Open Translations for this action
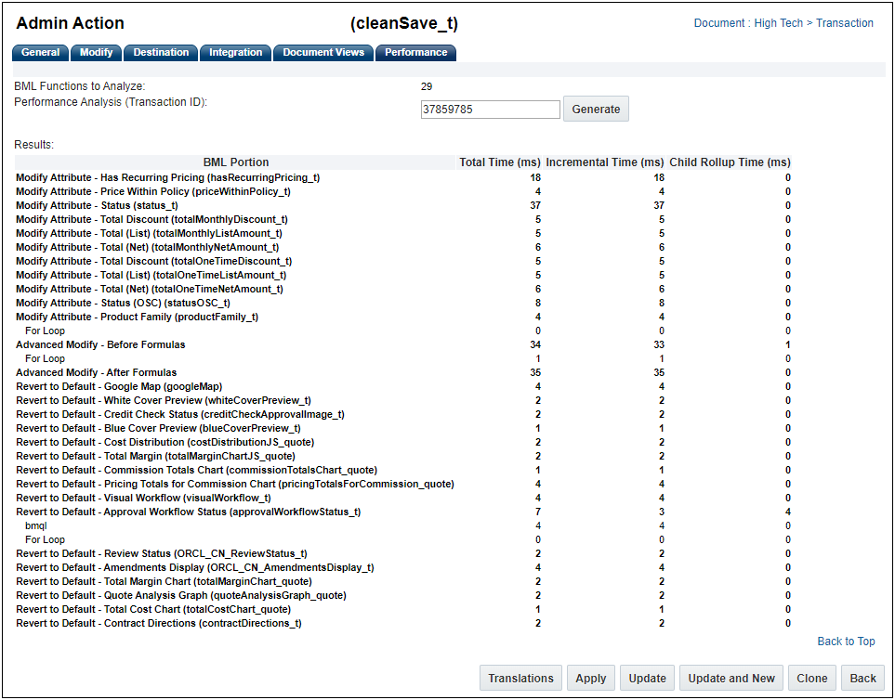The image size is (895, 700). [x=520, y=678]
